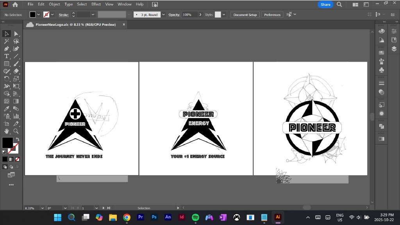Set paint mode to Gradient
The height and width of the screenshot is (225, 400).
[x=11, y=159]
